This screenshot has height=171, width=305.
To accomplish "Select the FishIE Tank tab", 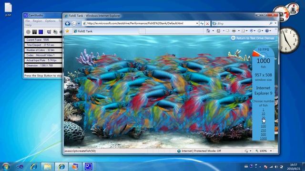I will pos(106,31).
